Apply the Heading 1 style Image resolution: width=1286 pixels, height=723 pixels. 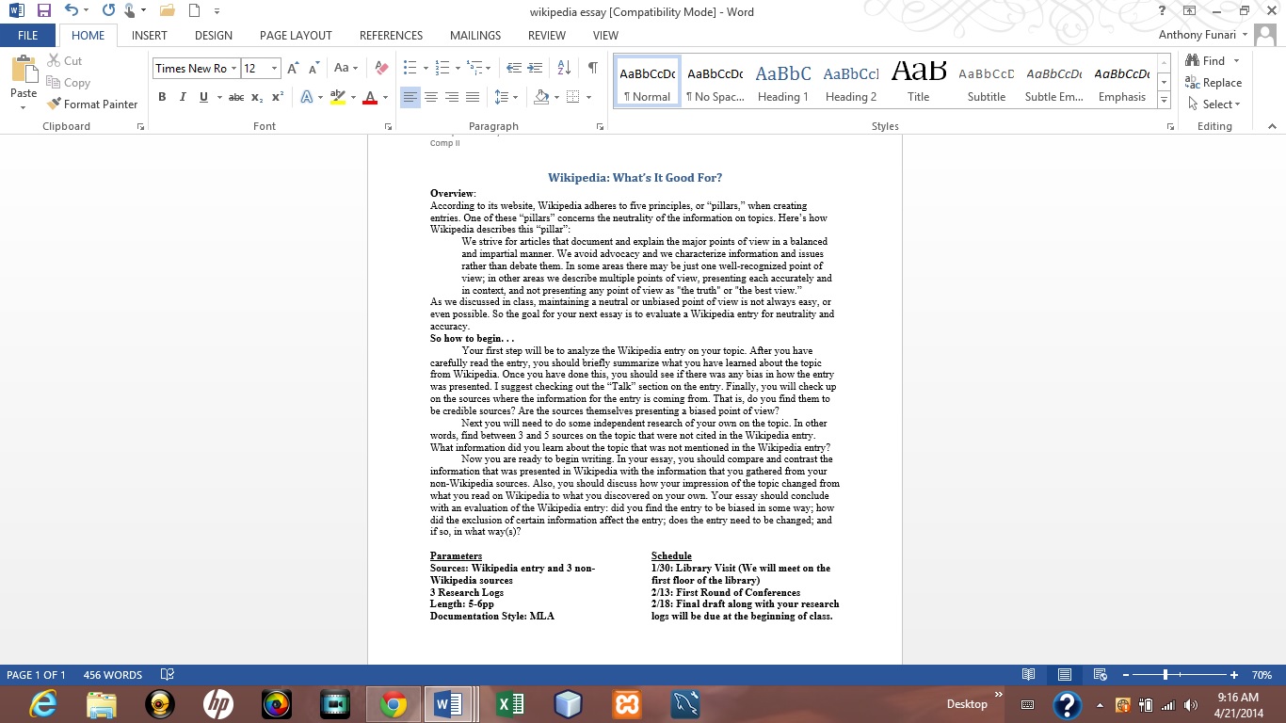pos(782,82)
